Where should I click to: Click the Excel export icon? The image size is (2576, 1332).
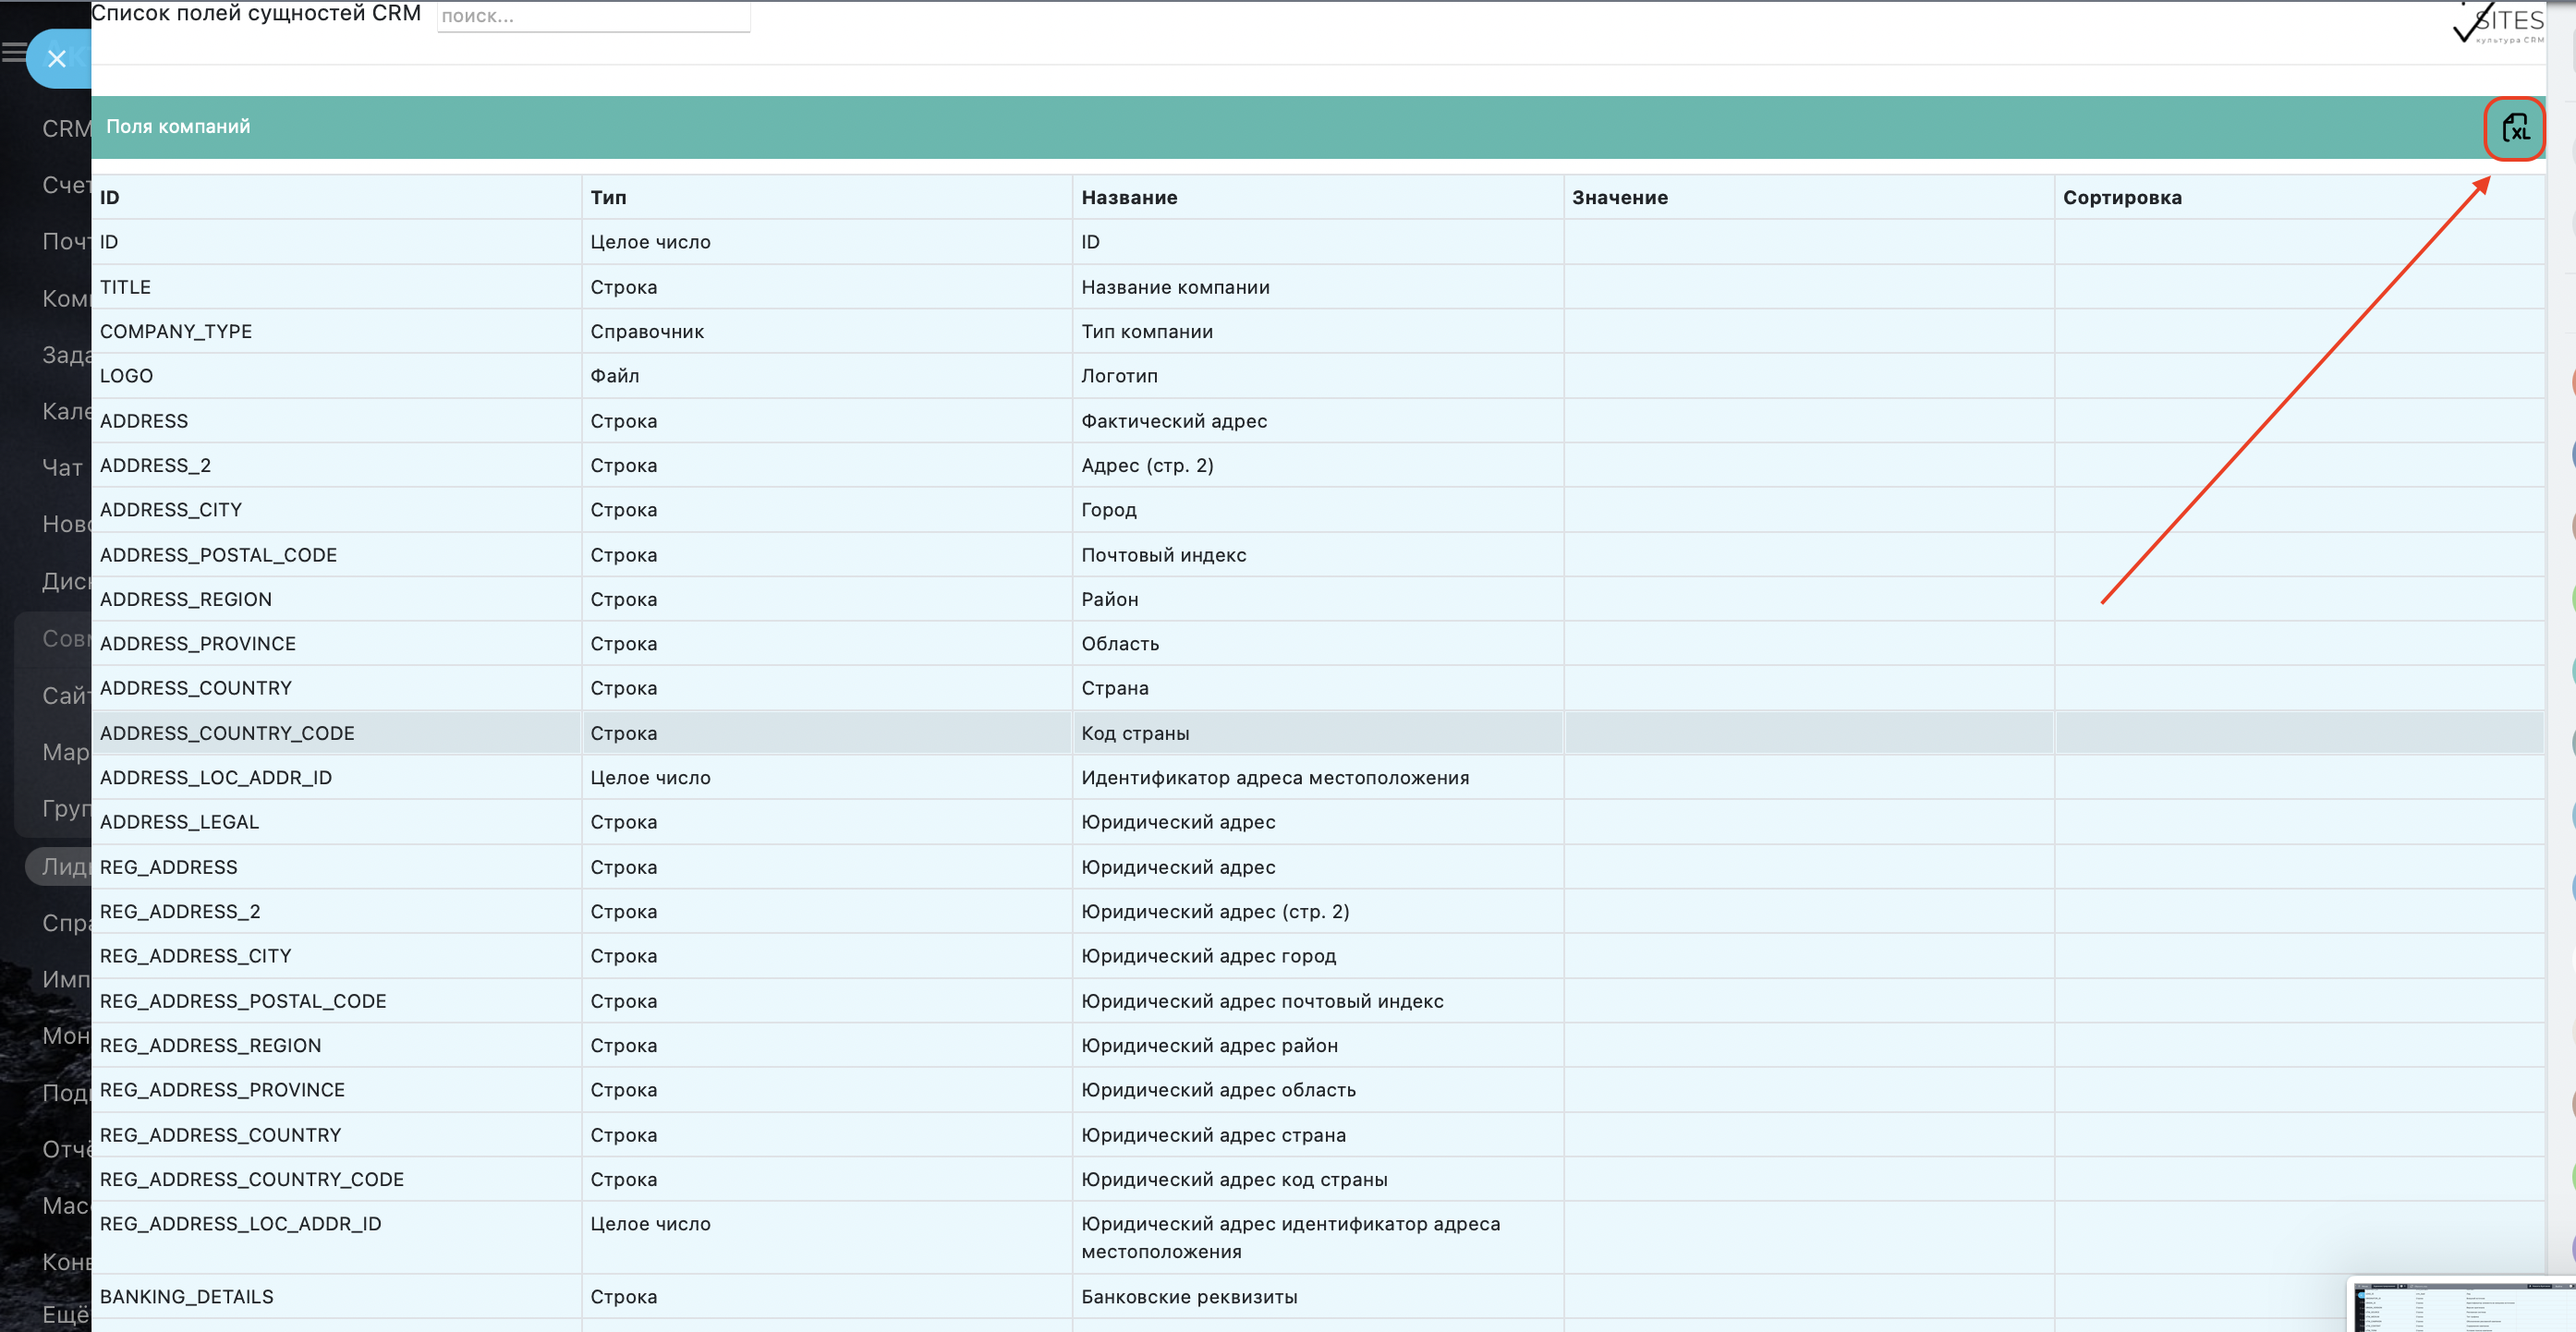2515,128
